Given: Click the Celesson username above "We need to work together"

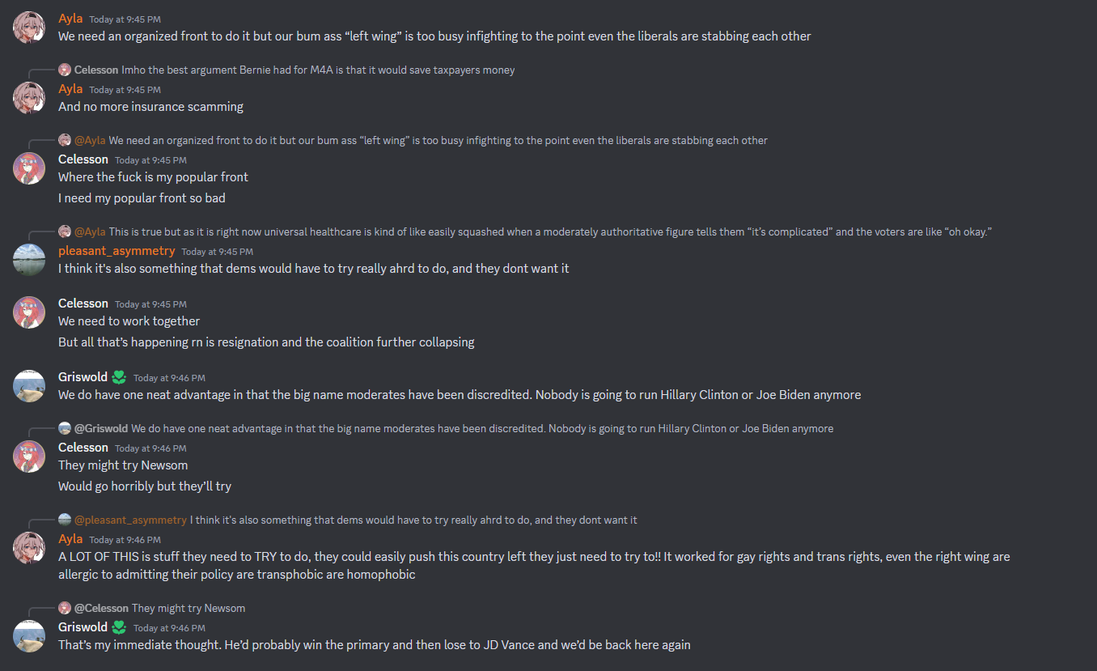Looking at the screenshot, I should (x=83, y=303).
